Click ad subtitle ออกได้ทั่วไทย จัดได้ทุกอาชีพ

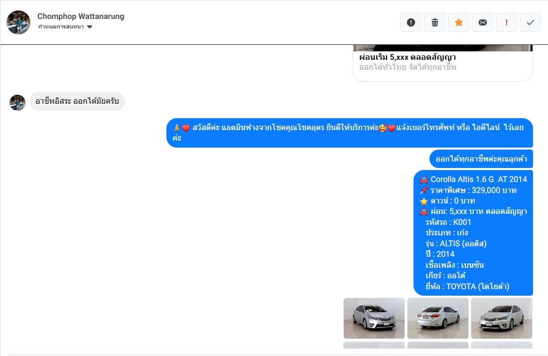click(408, 67)
